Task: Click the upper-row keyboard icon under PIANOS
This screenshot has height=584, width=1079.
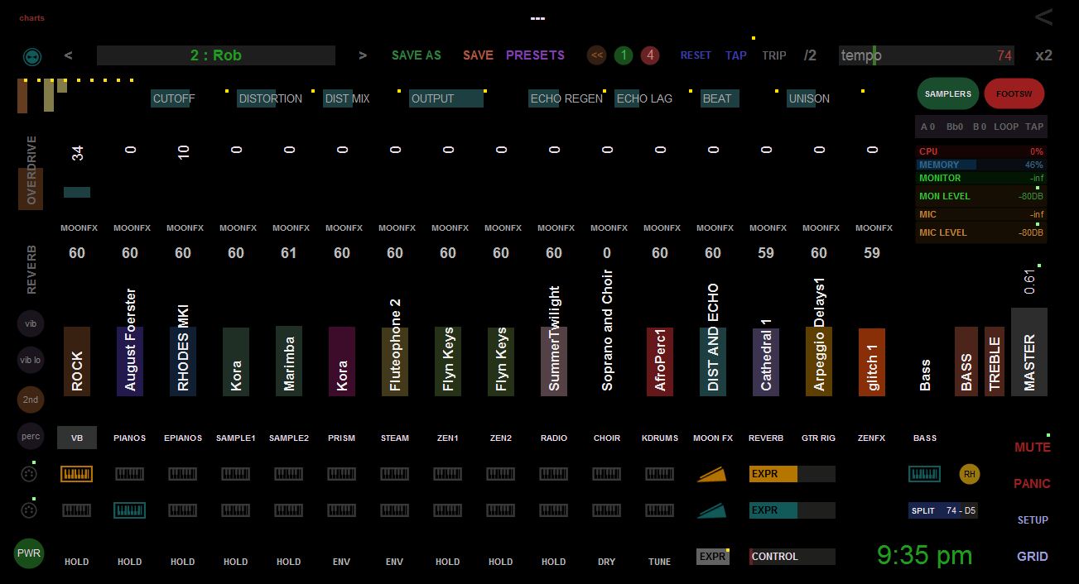Action: click(129, 474)
